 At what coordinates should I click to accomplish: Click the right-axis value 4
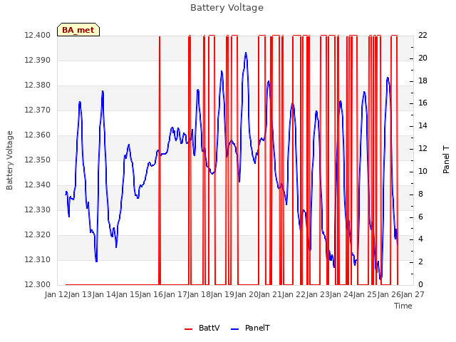(421, 239)
